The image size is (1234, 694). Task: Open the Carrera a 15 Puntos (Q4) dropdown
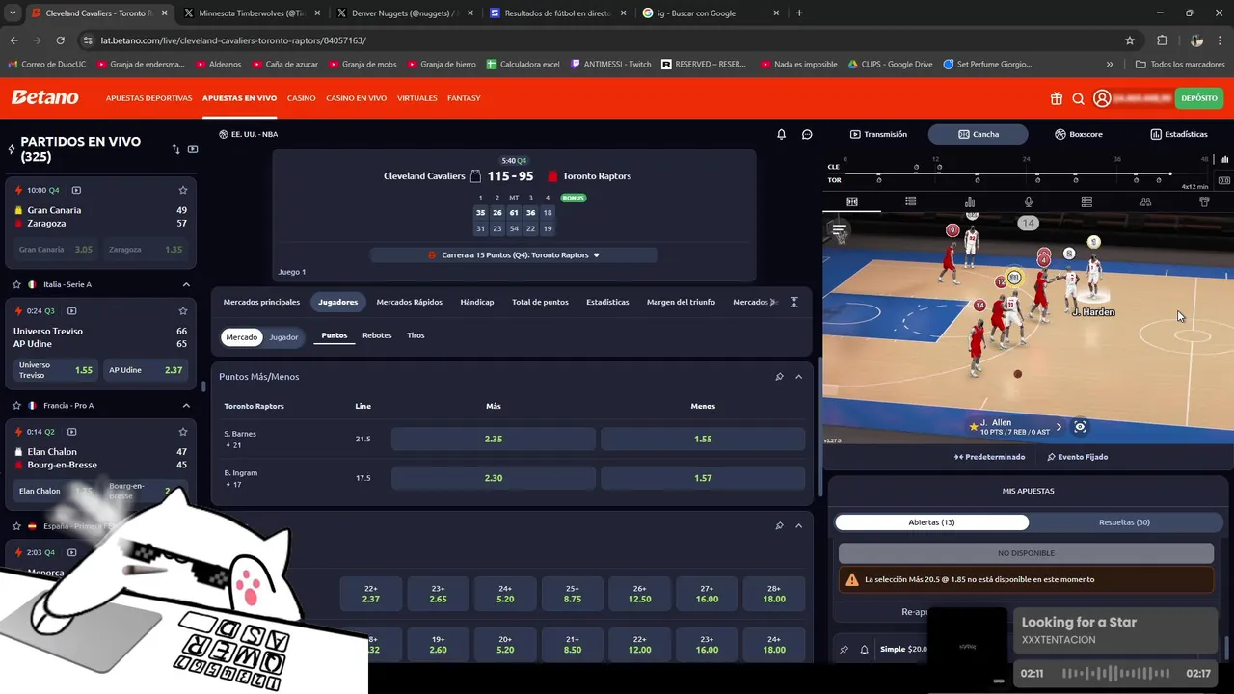coord(514,255)
